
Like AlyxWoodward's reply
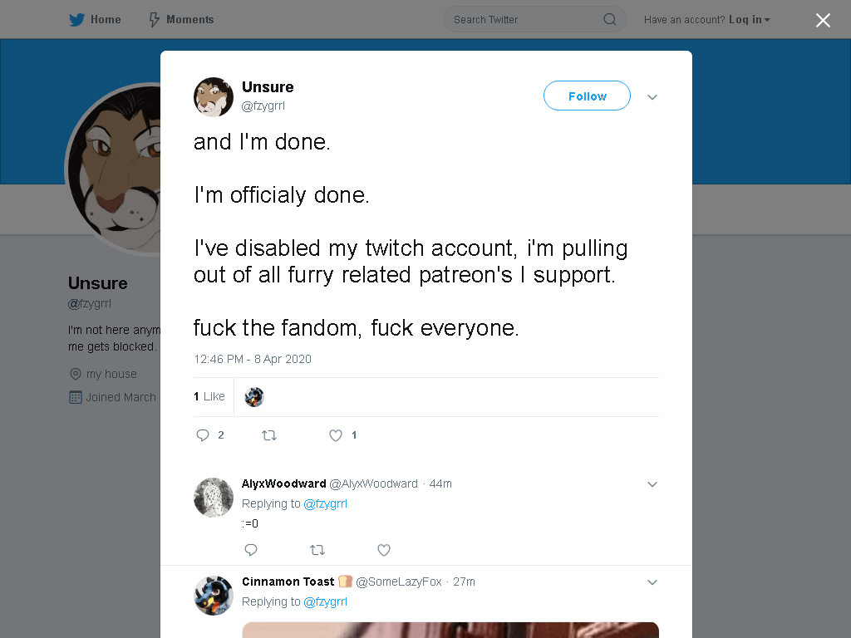384,550
